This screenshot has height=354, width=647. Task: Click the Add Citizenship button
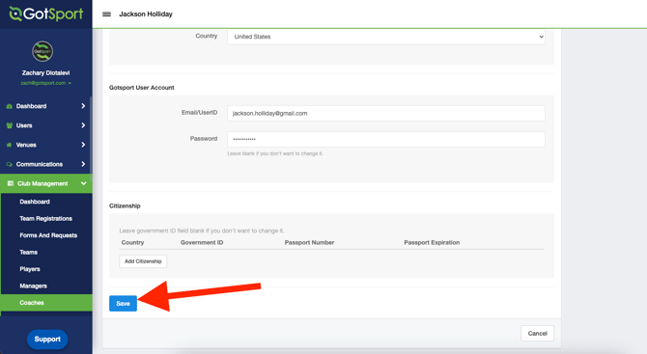(143, 261)
